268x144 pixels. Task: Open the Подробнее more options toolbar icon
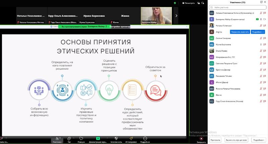(145, 139)
